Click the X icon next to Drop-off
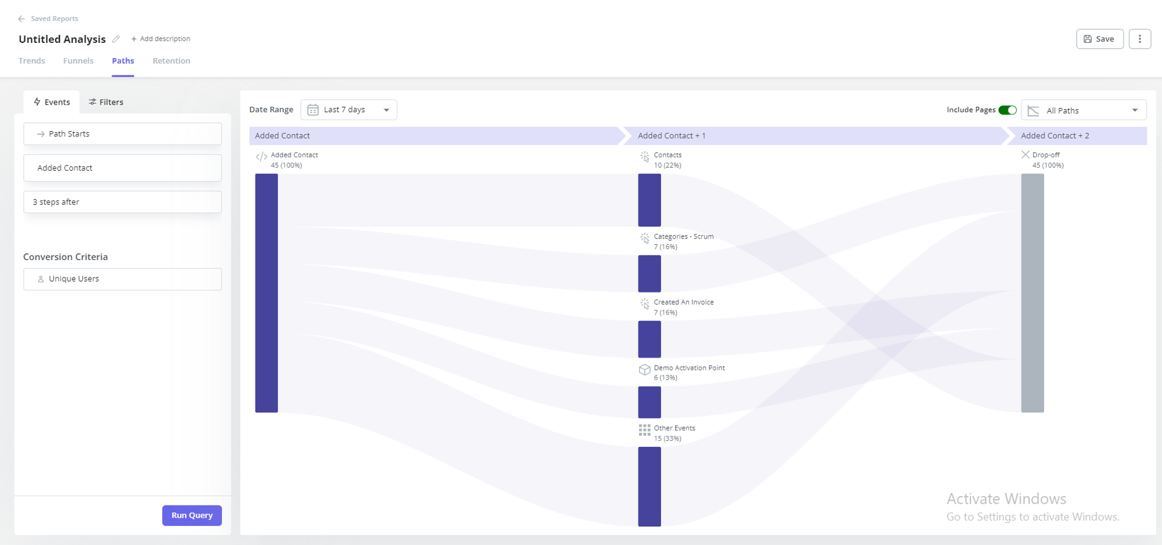 (x=1025, y=154)
